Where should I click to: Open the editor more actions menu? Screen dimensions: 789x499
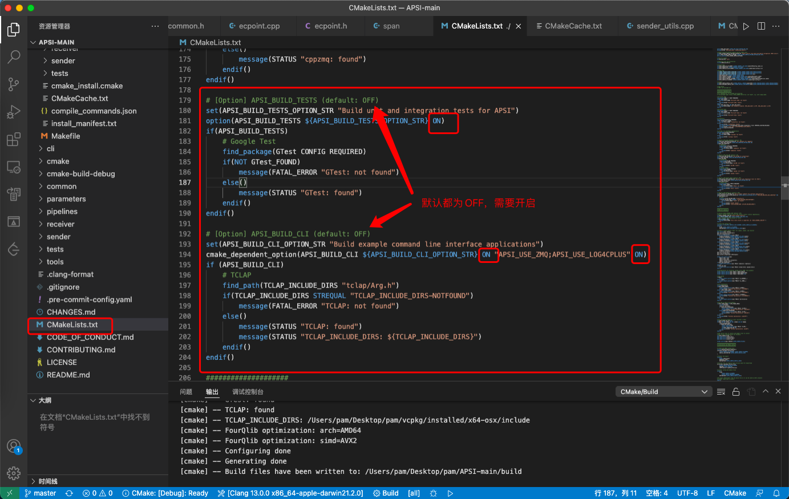point(776,26)
